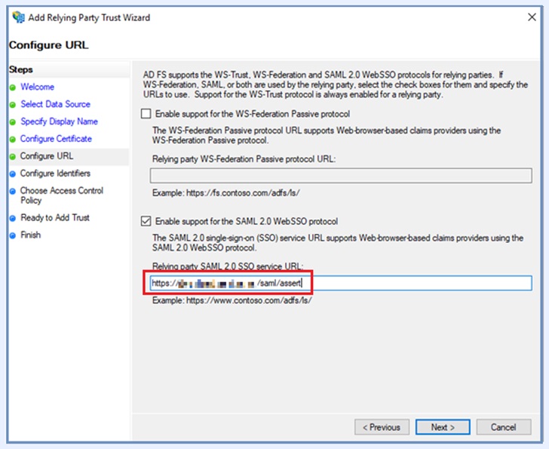Click the wizard icon in title bar
The width and height of the screenshot is (549, 449).
tap(18, 17)
